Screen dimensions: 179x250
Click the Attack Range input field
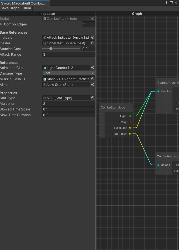pyautogui.click(x=69, y=54)
